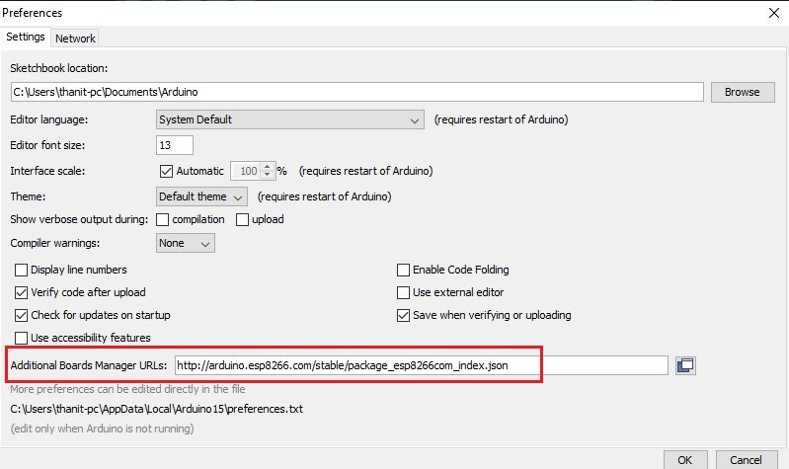Tick the Use external editor option
Screen dimensions: 789x469
[403, 292]
